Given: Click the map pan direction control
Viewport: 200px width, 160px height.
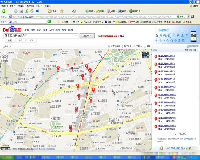Looking at the screenshot, I should tap(5, 54).
